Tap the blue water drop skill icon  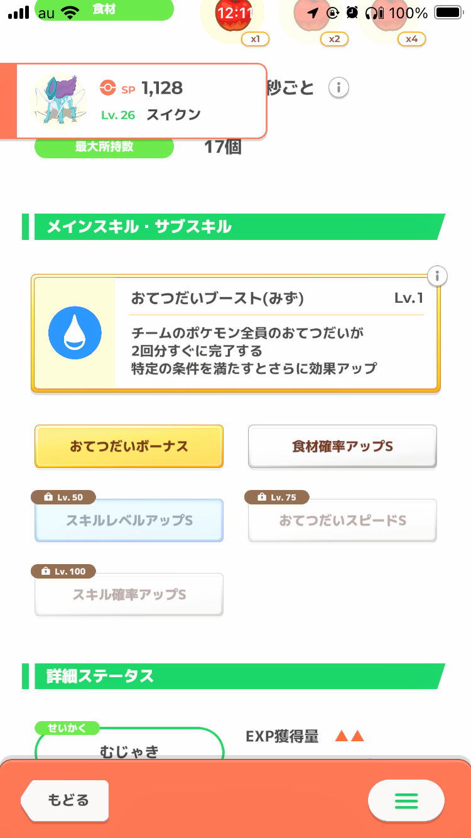(75, 334)
